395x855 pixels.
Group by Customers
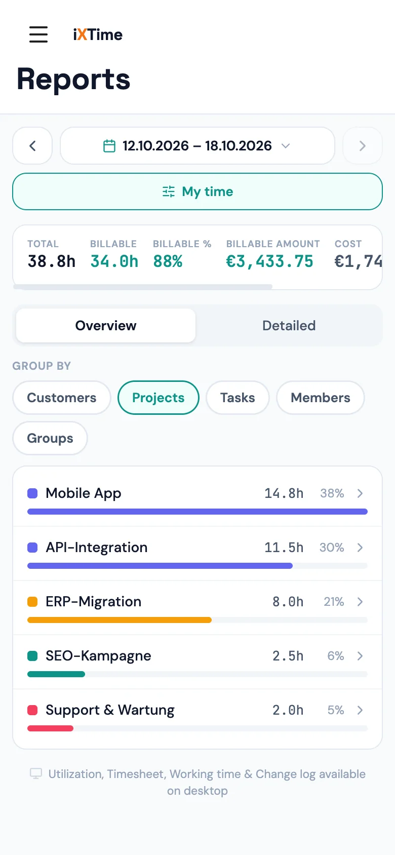[x=62, y=398]
